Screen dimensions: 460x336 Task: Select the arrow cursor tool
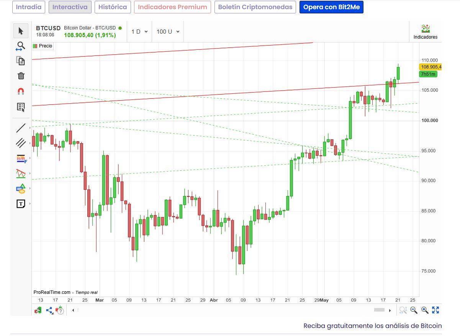coord(21,31)
